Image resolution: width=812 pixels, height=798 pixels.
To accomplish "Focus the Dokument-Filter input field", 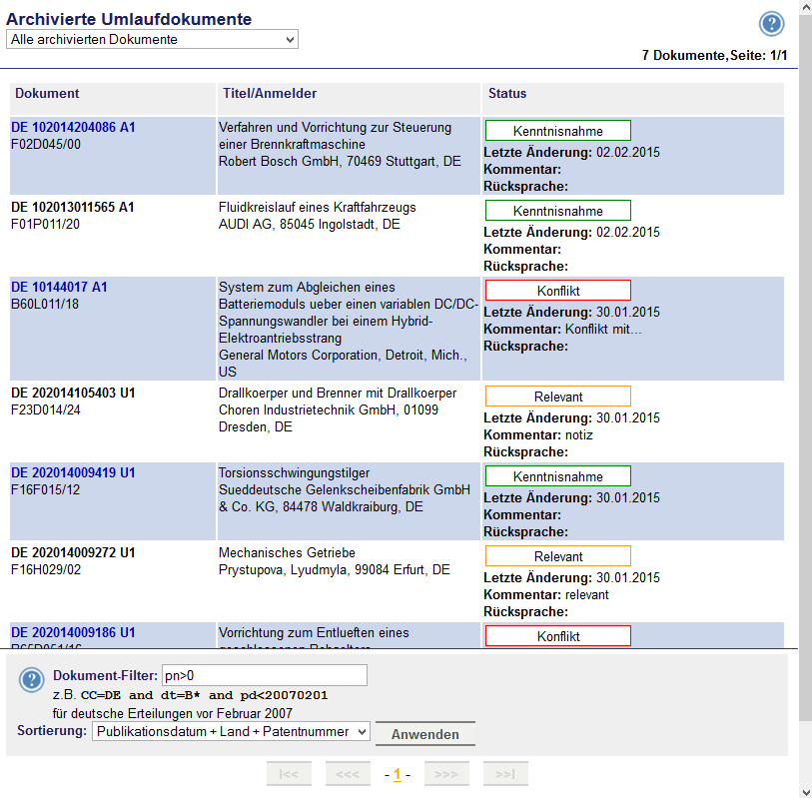I will [x=265, y=675].
